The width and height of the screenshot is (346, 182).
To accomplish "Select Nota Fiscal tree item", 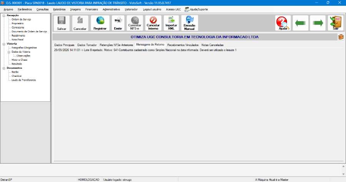I will point(17,40).
